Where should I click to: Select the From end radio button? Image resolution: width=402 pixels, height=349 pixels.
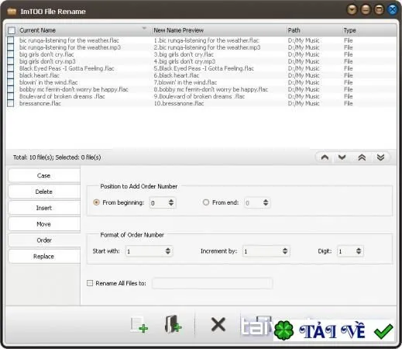(206, 202)
